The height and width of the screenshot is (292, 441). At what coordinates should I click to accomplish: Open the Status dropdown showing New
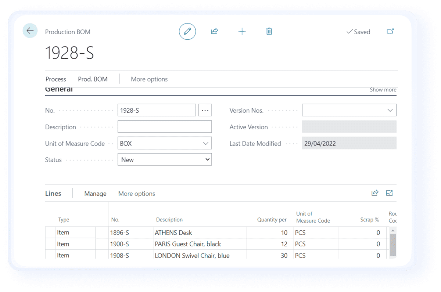[x=165, y=159]
